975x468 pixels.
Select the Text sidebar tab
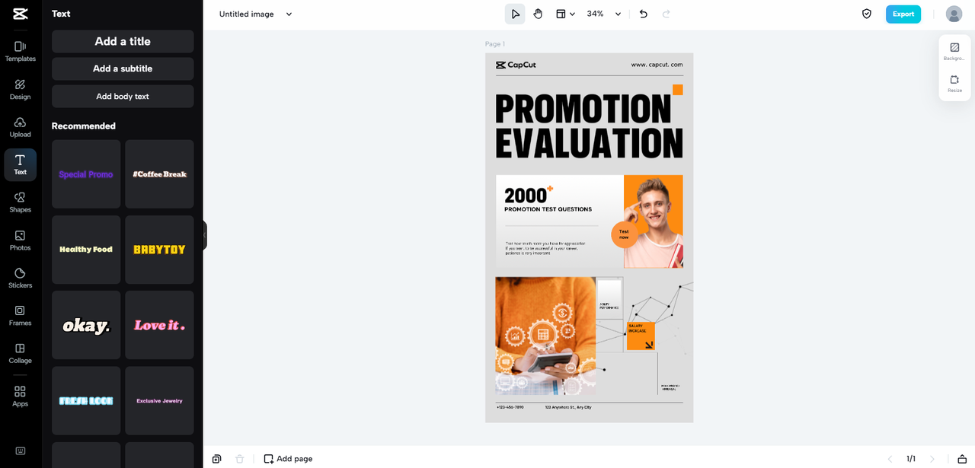pos(20,164)
